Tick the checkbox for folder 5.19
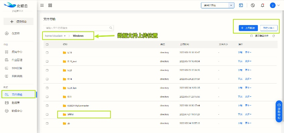The image size is (284, 133). (x=47, y=52)
